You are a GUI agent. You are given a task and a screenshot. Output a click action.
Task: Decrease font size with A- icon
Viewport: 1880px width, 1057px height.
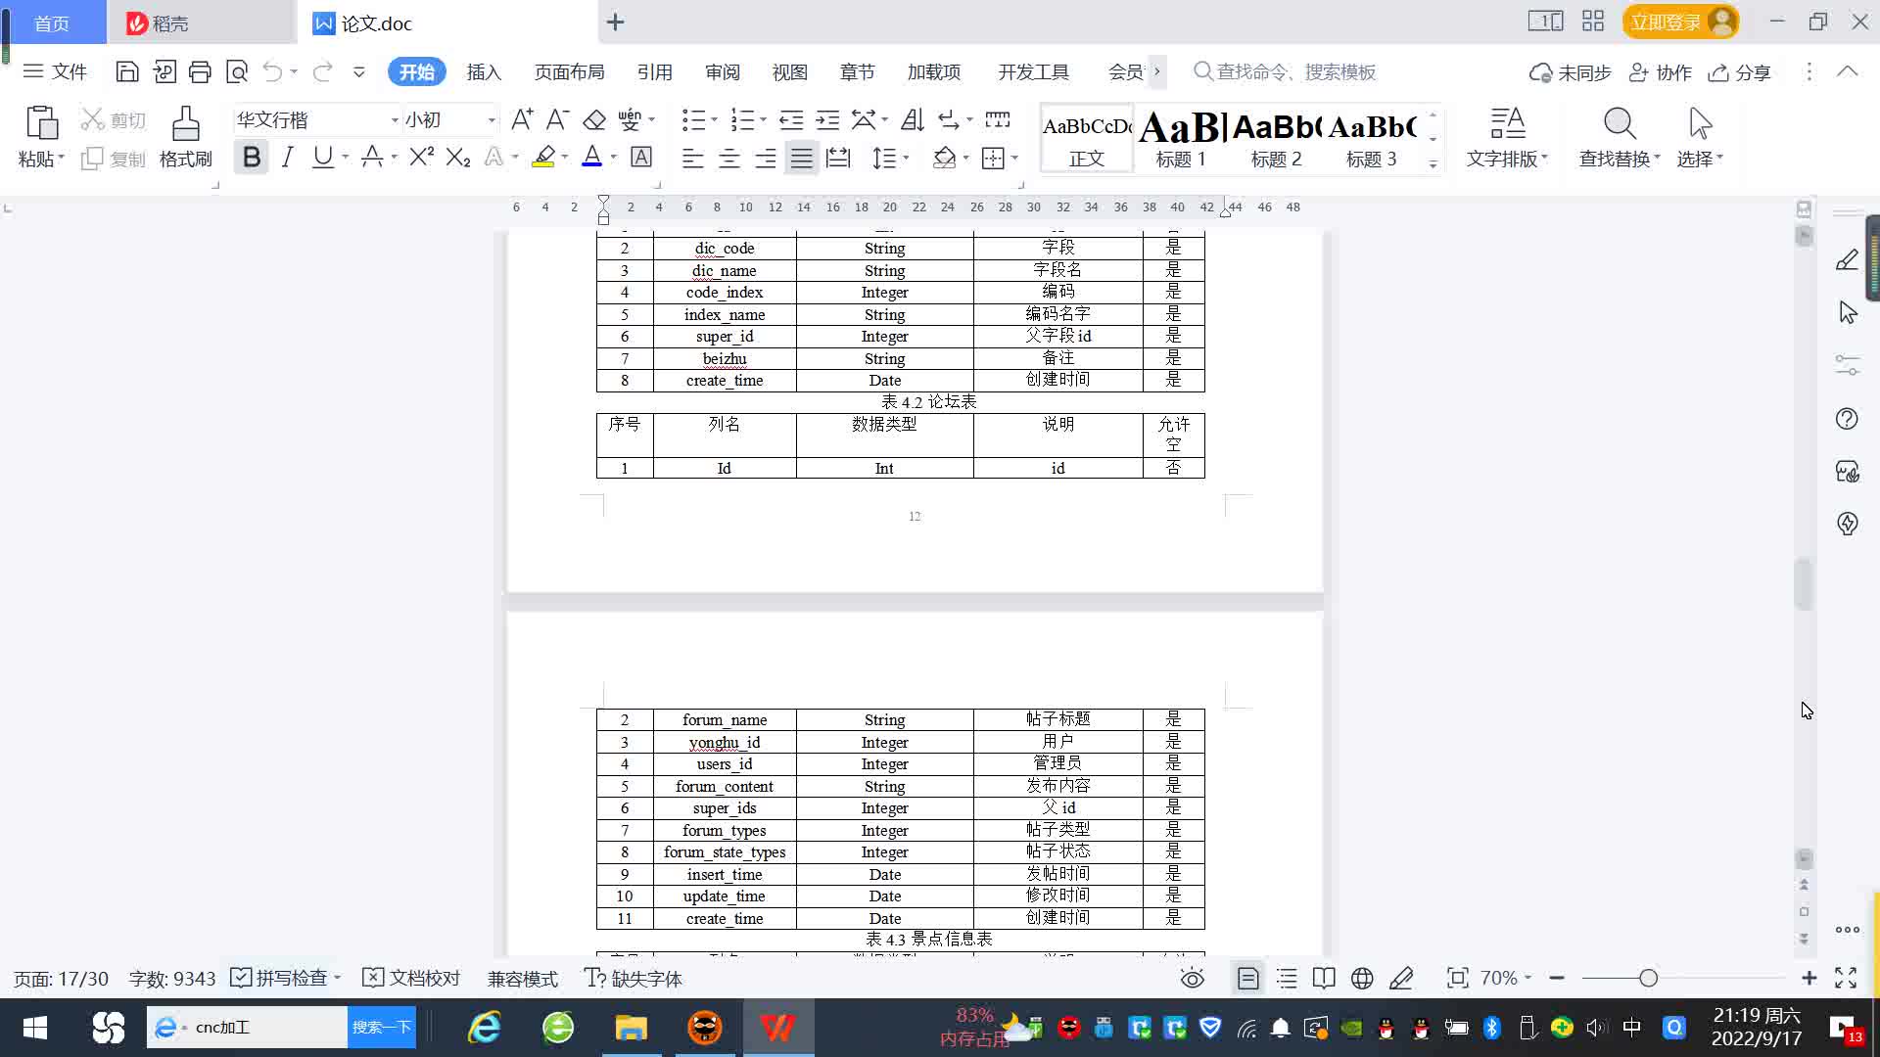click(557, 119)
